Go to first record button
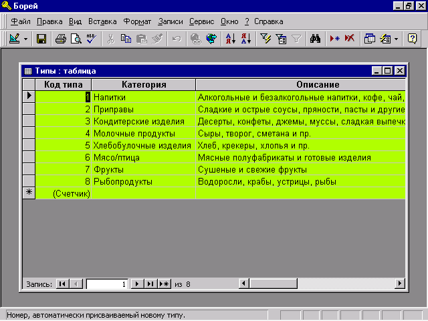The width and height of the screenshot is (428, 321). click(x=62, y=284)
